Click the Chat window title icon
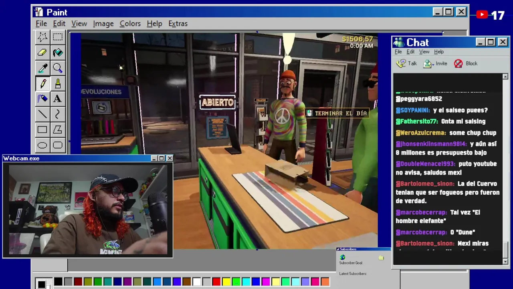Screen dimensions: 513x289 (x=399, y=42)
